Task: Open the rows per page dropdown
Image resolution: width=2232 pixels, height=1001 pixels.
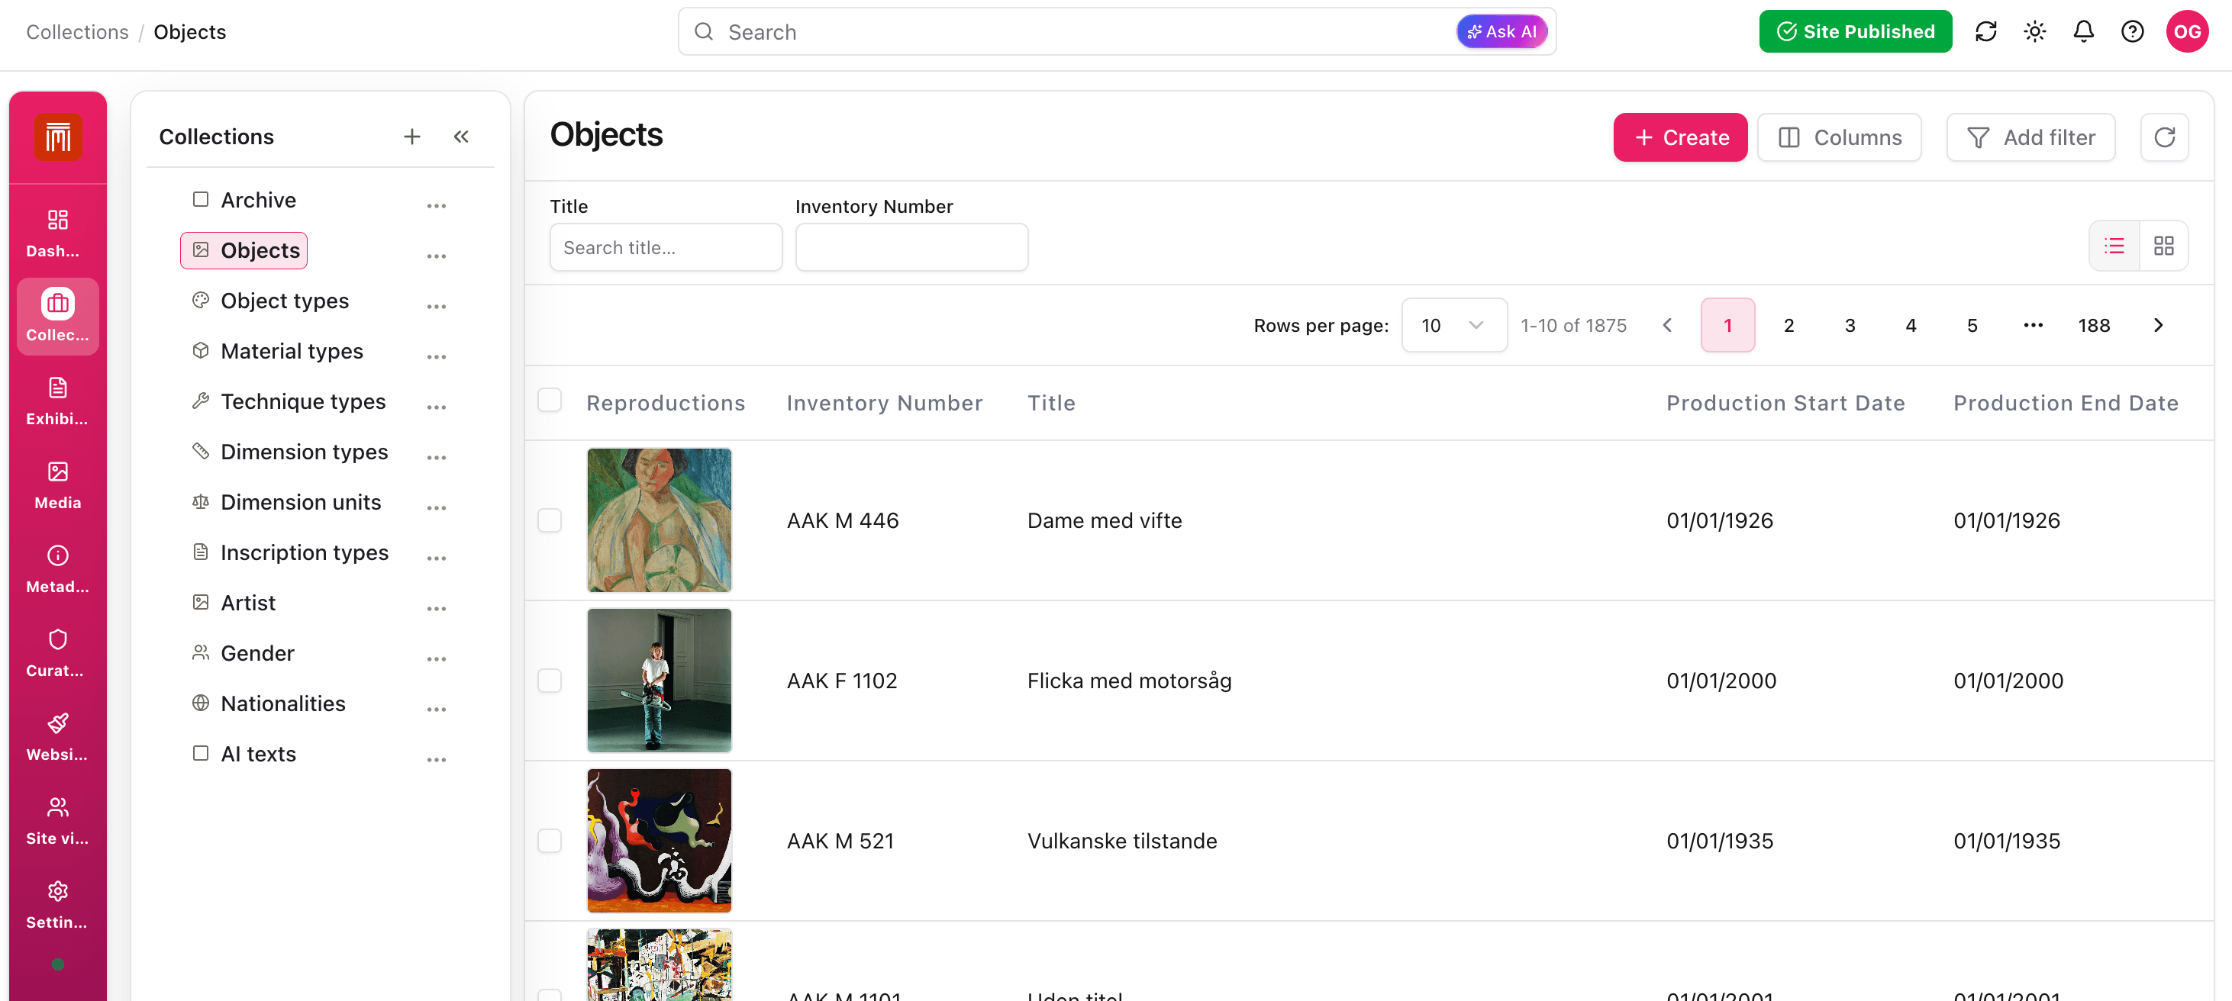Action: click(1454, 326)
